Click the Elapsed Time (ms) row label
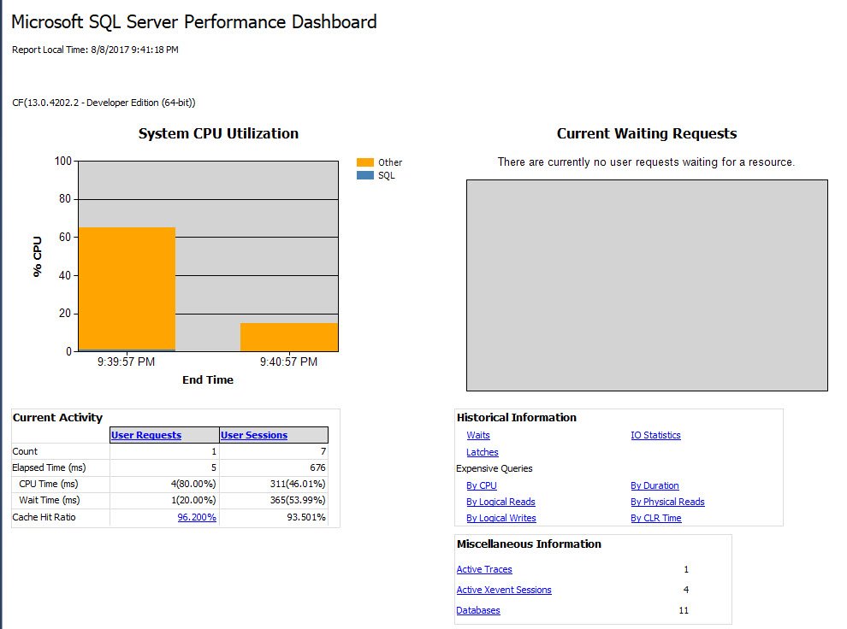This screenshot has height=629, width=847. coord(49,467)
